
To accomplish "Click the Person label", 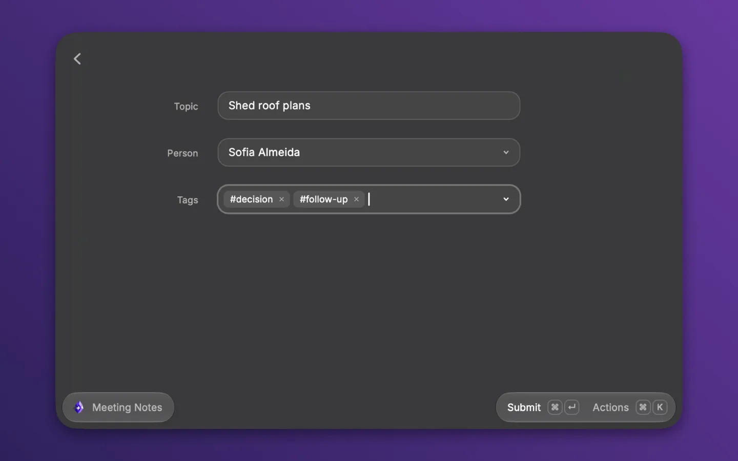I will click(x=182, y=153).
